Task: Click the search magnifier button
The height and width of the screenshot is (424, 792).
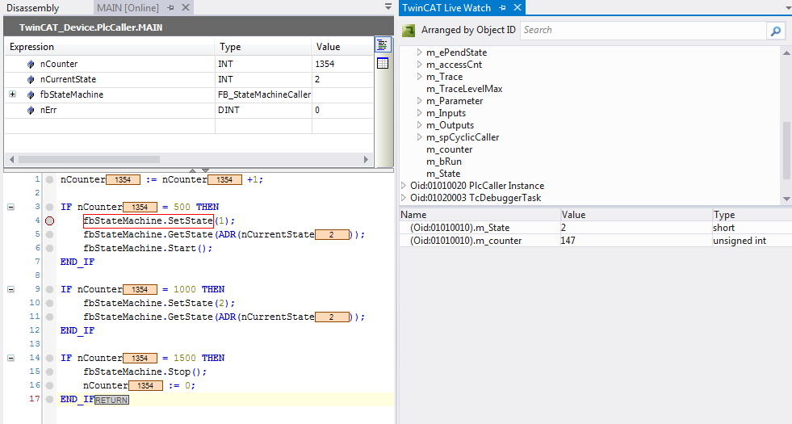Action: (x=775, y=31)
